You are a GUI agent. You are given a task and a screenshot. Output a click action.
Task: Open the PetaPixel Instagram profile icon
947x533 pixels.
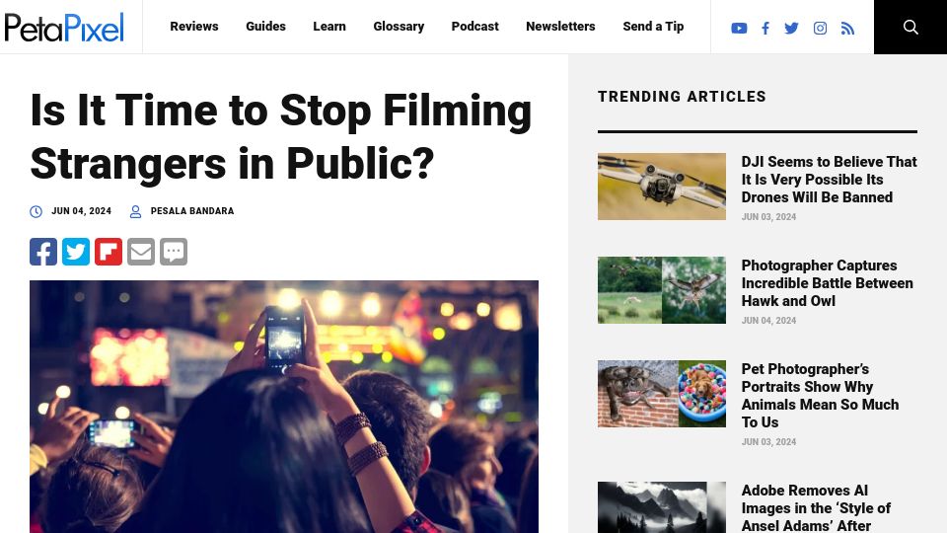click(x=820, y=28)
